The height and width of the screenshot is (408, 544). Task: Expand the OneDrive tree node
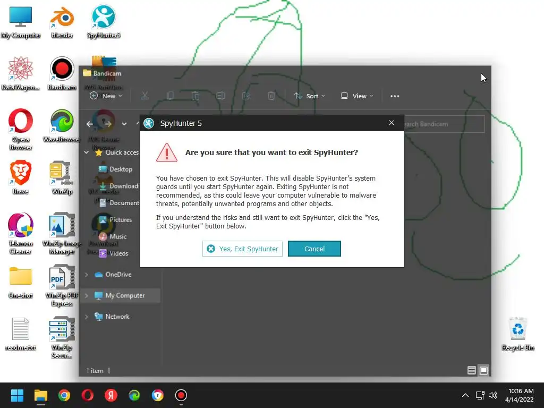[x=87, y=275]
